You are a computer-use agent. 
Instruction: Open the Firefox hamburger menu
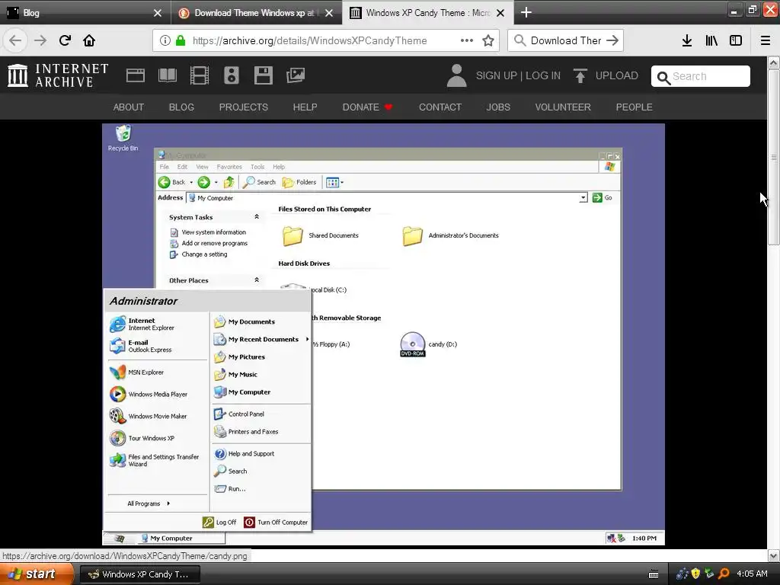(x=766, y=40)
